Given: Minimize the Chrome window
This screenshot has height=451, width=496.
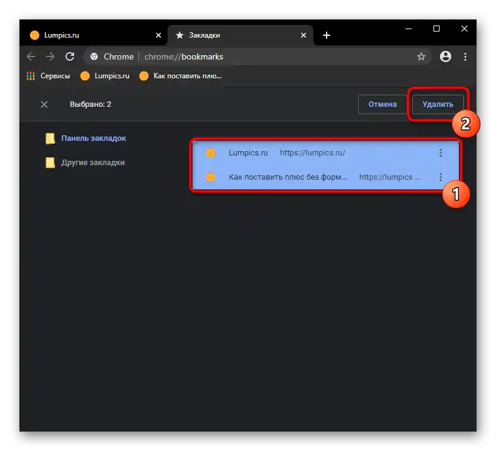Looking at the screenshot, I should [x=409, y=29].
